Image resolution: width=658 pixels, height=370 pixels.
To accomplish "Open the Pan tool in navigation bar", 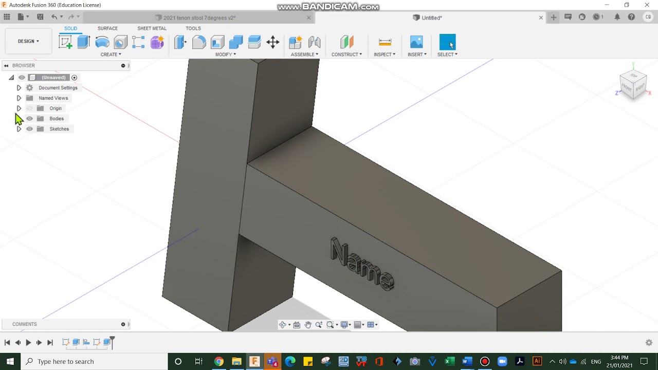I will (x=308, y=325).
